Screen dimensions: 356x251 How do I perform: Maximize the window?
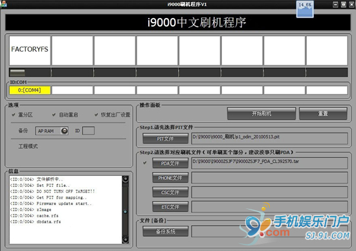(x=344, y=5)
